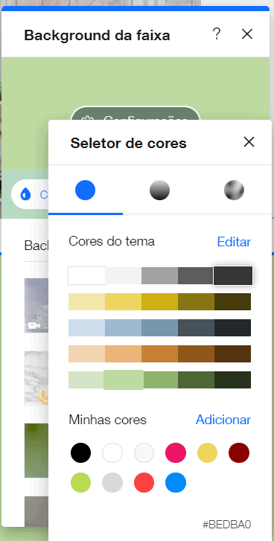This screenshot has height=541, width=274.
Task: Select the coral red custom color circle
Action: 144,482
